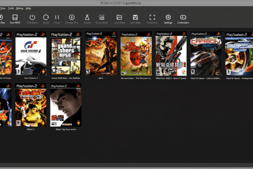The image size is (253, 169).
Task: Click the 'Tekken Tag Tournament' title text
Action: (66, 129)
